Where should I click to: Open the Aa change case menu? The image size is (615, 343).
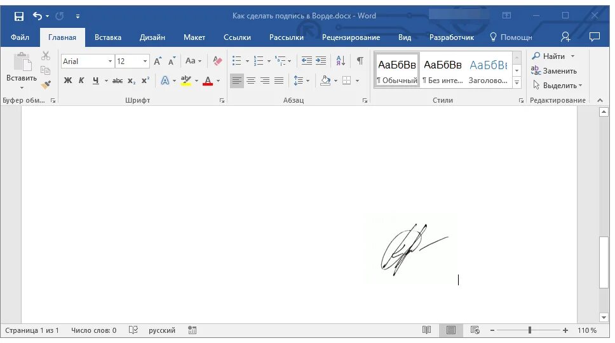(193, 61)
